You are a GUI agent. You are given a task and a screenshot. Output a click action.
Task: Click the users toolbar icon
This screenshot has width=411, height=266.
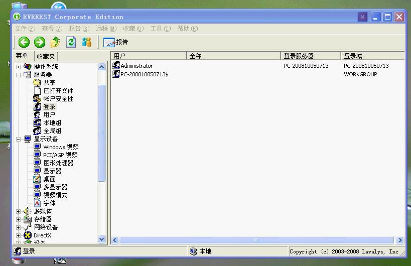click(x=86, y=42)
